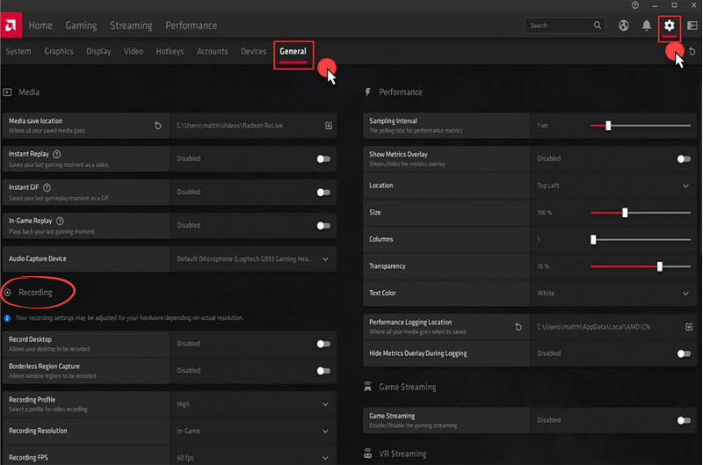Viewport: 703px width, 465px height.
Task: Open the web browser globe icon
Action: click(x=623, y=25)
